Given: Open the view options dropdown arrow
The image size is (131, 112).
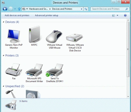Looking at the screenshot, I should click(117, 15).
